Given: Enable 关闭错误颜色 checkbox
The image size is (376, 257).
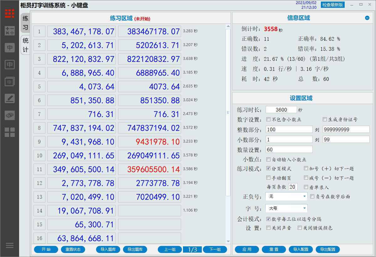Looking at the screenshot, I should 300,228.
